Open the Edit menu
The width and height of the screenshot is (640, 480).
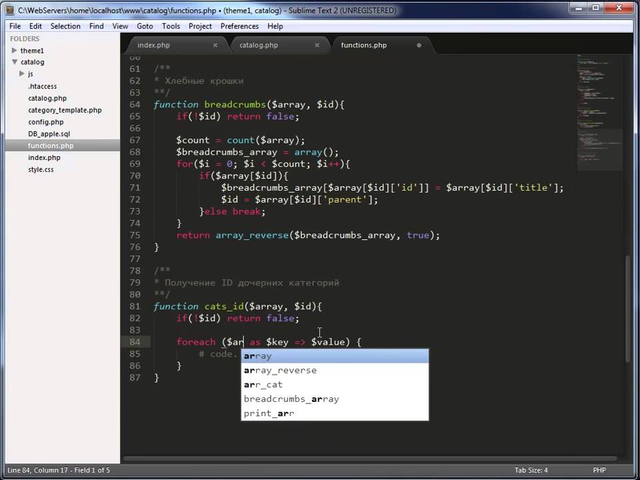[x=35, y=26]
